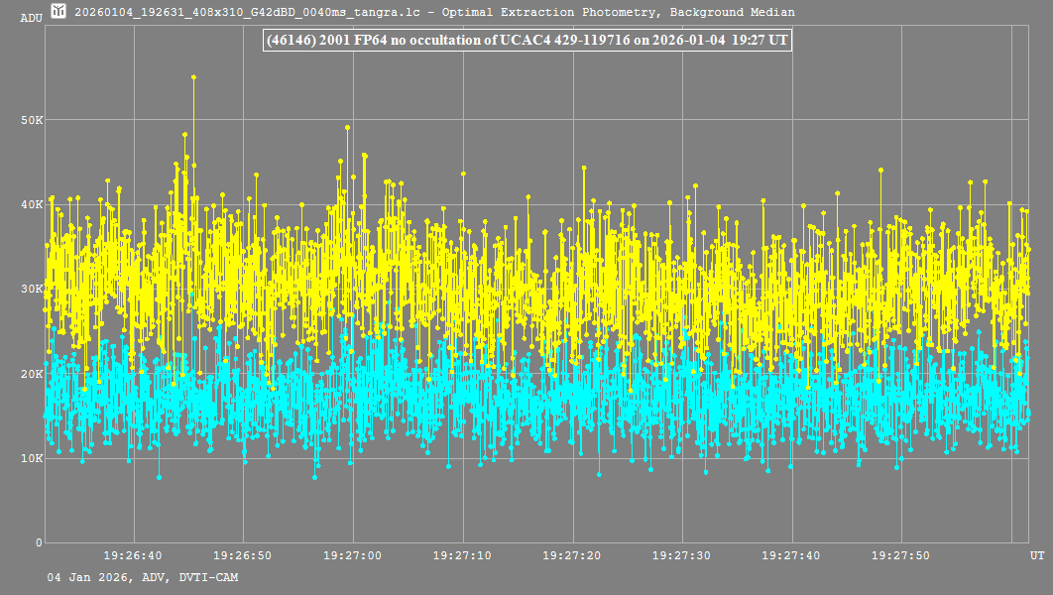Viewport: 1053px width, 595px height.
Task: Select the 19:27:40 time tick label
Action: tap(791, 556)
